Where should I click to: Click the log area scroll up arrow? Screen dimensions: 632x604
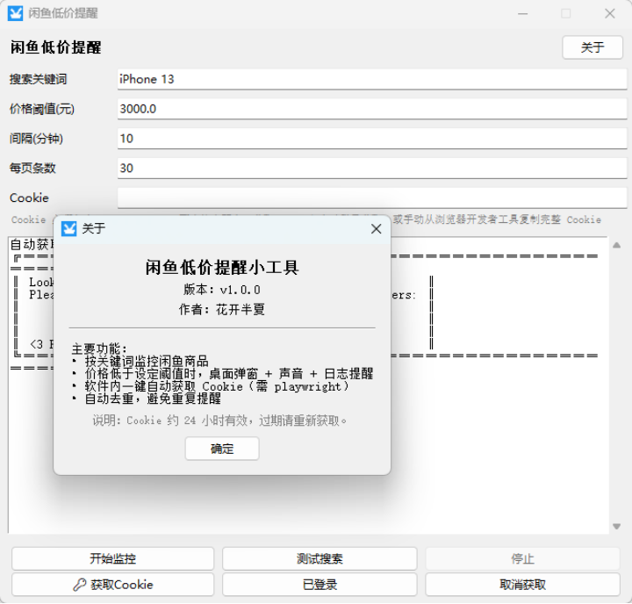(x=617, y=245)
